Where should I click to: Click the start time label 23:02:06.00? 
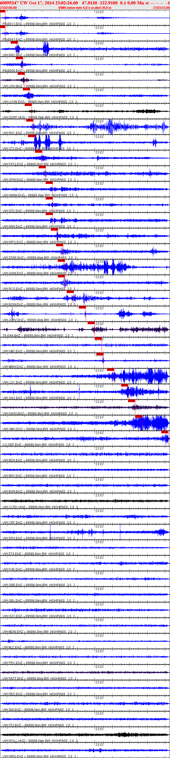(9, 8)
